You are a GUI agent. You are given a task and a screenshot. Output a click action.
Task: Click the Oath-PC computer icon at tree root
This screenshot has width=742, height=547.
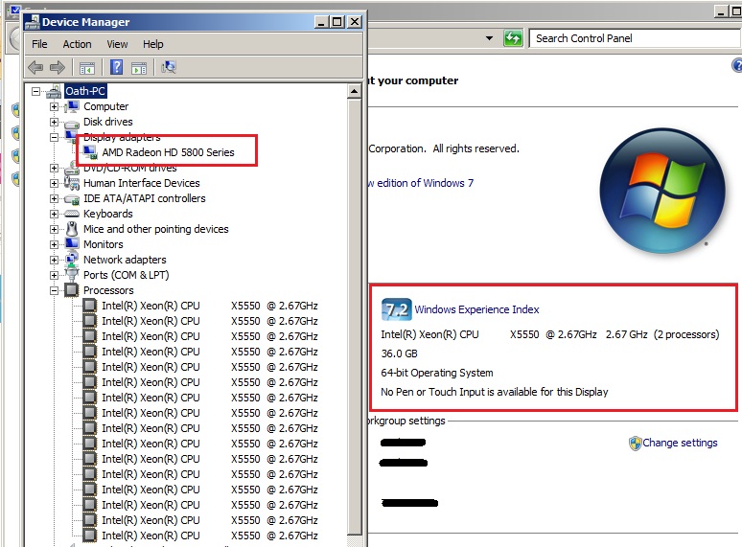54,91
